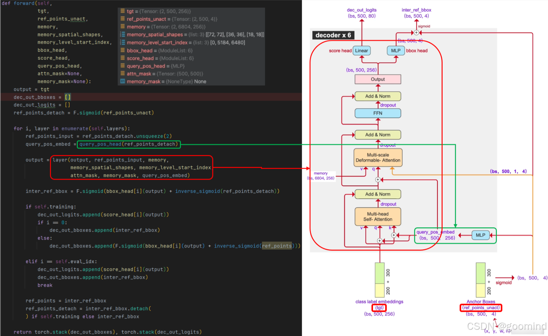Screen dimensions: 548x336
Task: Click the 'ref_points_input = ref_points_detach.unsqueeze(2)' line
Action: 99,136
